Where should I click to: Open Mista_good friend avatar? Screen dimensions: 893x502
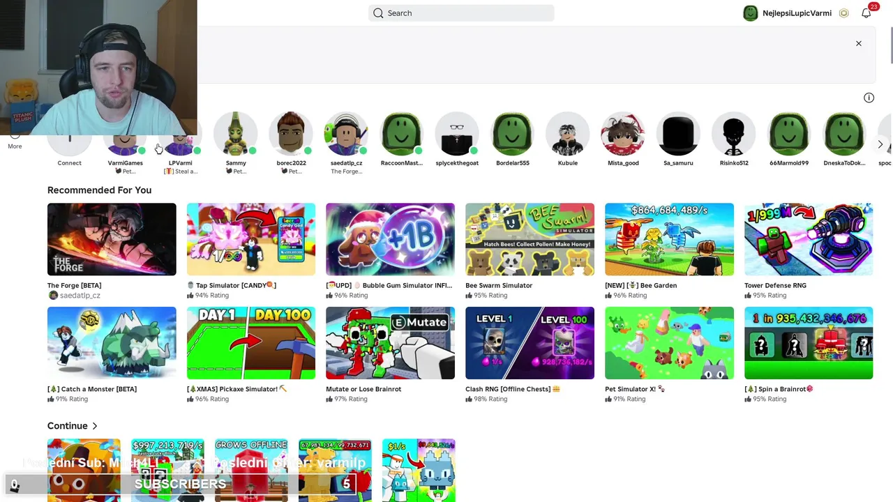[x=623, y=133]
